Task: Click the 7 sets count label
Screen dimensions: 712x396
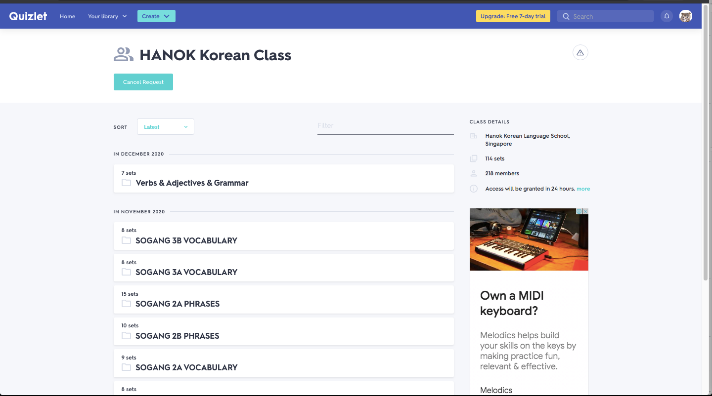Action: 129,173
